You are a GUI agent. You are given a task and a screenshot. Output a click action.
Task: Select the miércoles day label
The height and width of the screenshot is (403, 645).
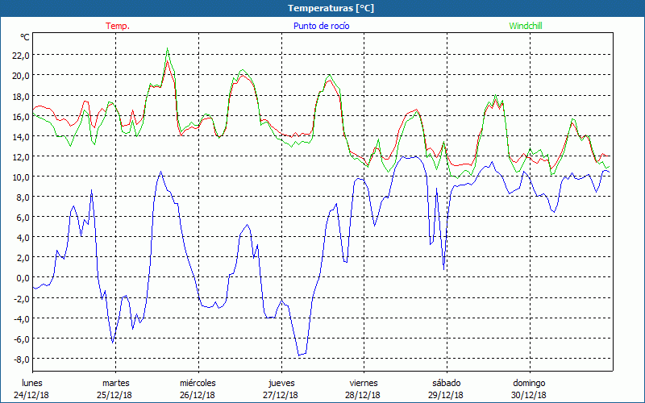point(198,383)
